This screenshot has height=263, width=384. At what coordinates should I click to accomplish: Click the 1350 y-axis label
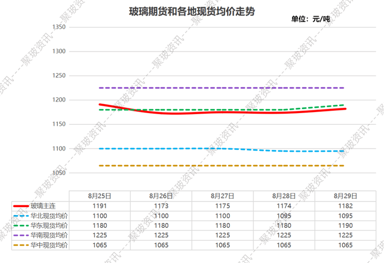57,27
